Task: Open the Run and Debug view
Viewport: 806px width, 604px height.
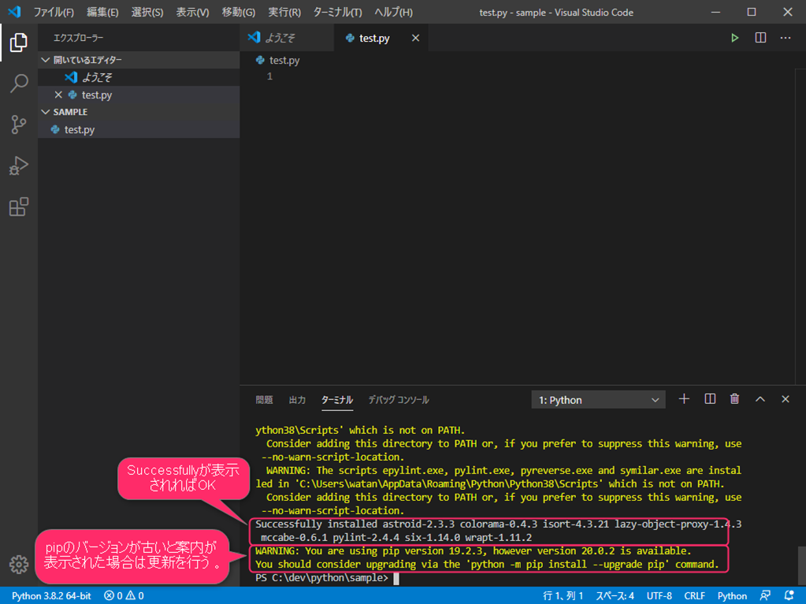Action: point(18,165)
